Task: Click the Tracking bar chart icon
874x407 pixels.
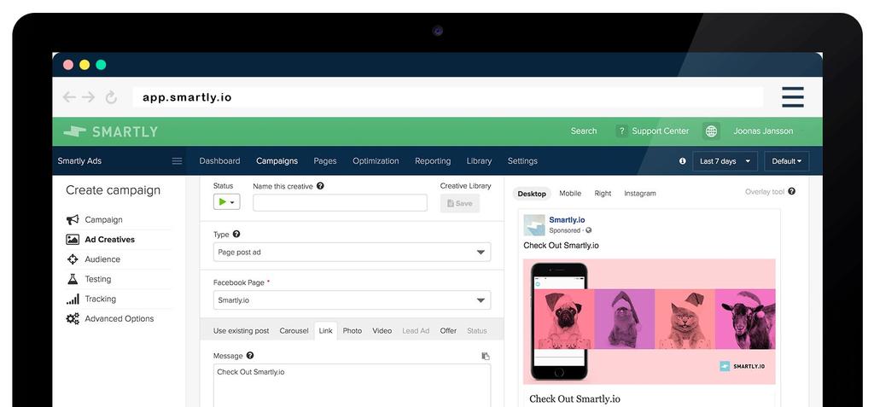Action: click(x=73, y=299)
